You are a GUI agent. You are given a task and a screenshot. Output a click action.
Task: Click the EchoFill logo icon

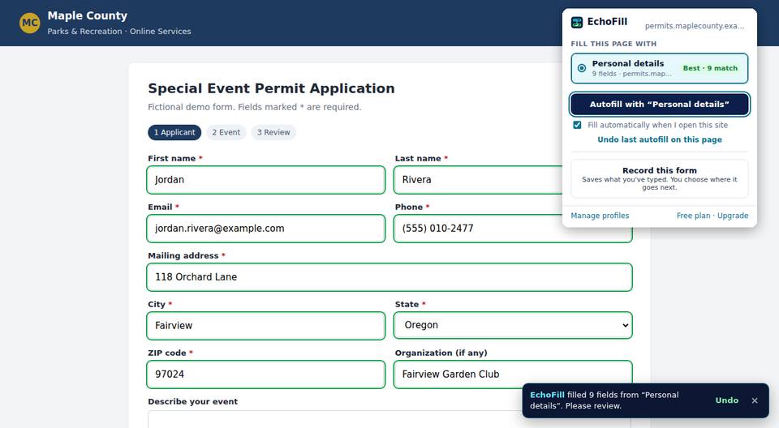[x=577, y=22]
